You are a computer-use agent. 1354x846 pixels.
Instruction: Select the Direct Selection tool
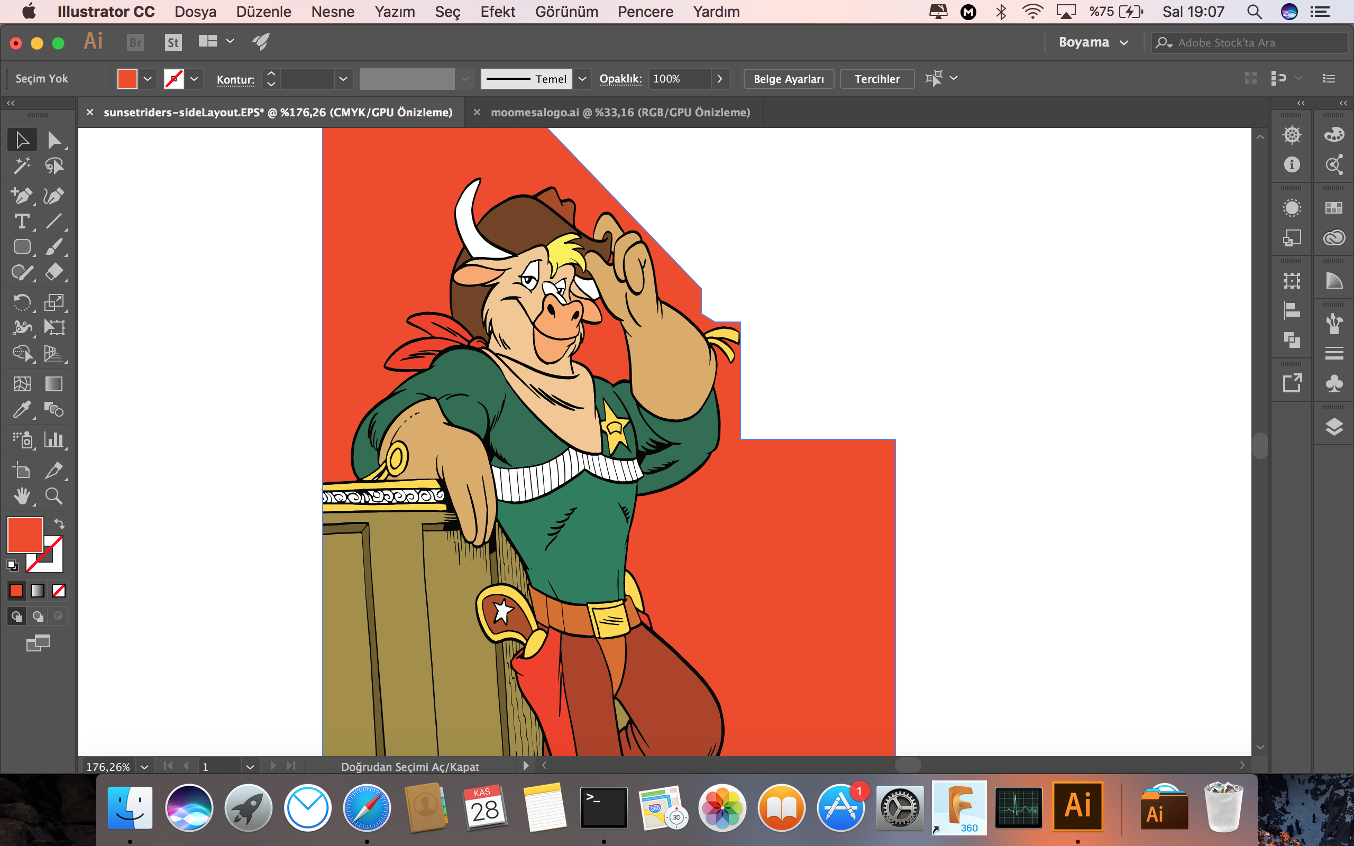54,140
